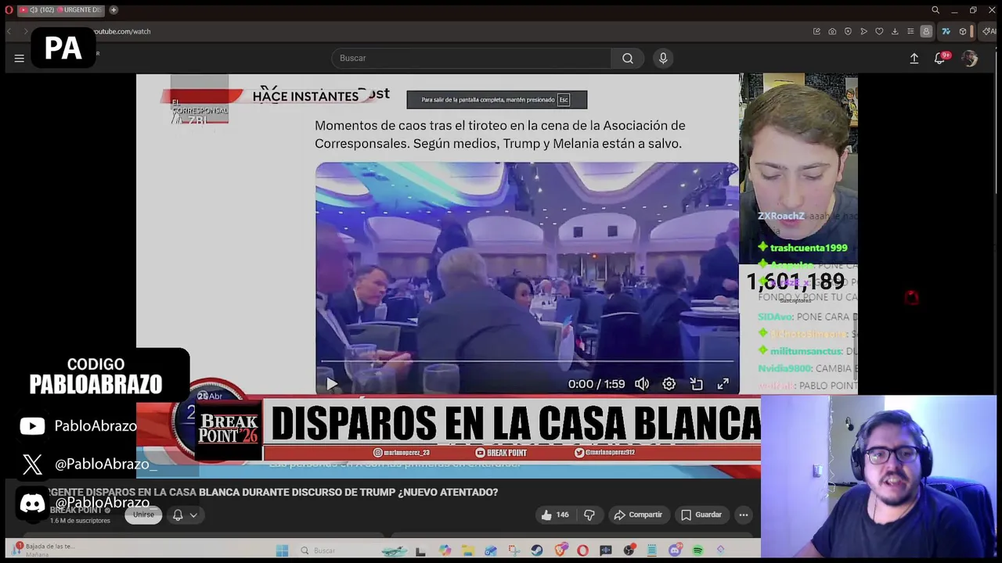Add page to bookmarks heart icon

879,31
